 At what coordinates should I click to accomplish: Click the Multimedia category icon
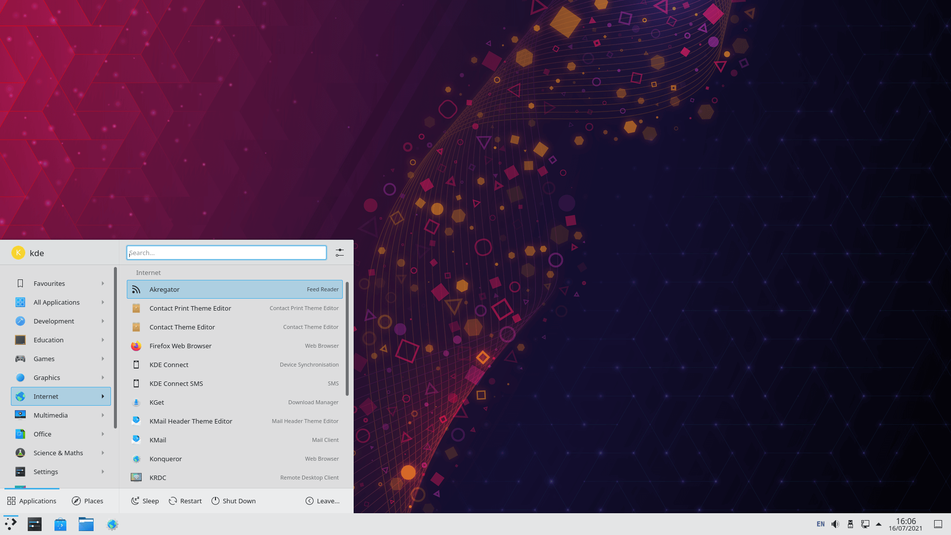tap(20, 415)
